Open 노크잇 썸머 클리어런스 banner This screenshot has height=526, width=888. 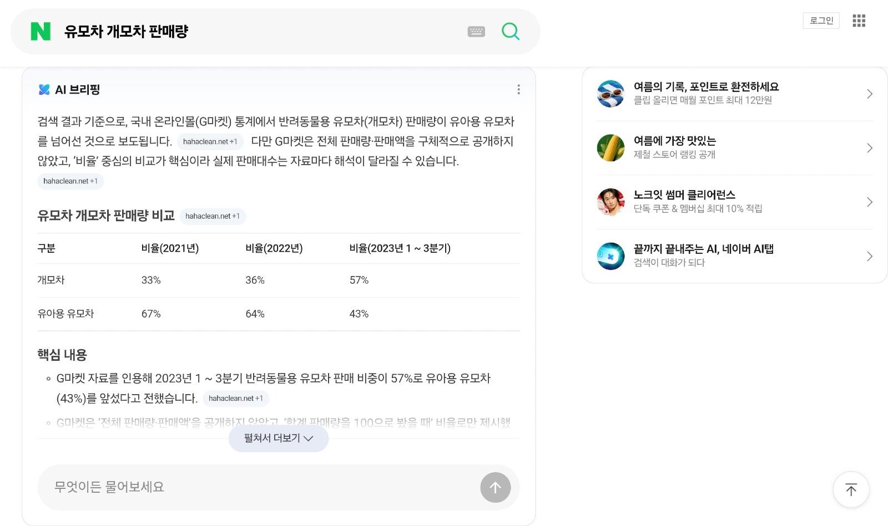point(735,202)
